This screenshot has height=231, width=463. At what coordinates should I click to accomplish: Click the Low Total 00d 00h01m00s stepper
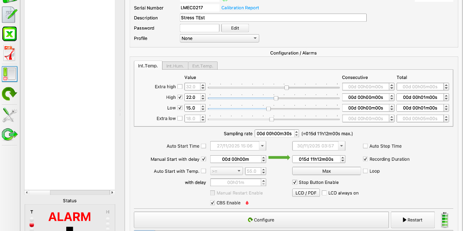446,108
